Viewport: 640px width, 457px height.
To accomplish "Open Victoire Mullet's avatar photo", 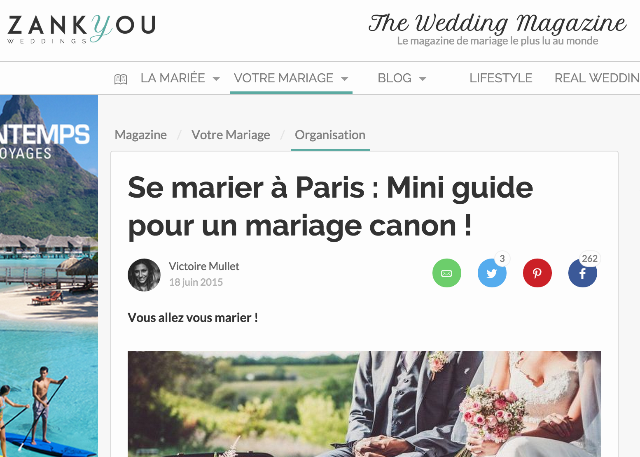I will point(144,275).
